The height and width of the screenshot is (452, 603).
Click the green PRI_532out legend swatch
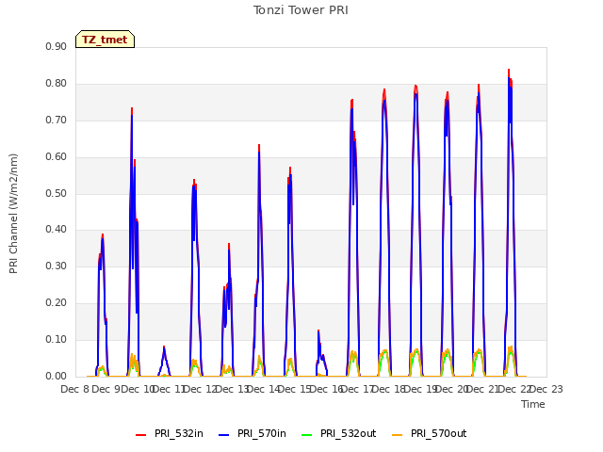(x=307, y=435)
